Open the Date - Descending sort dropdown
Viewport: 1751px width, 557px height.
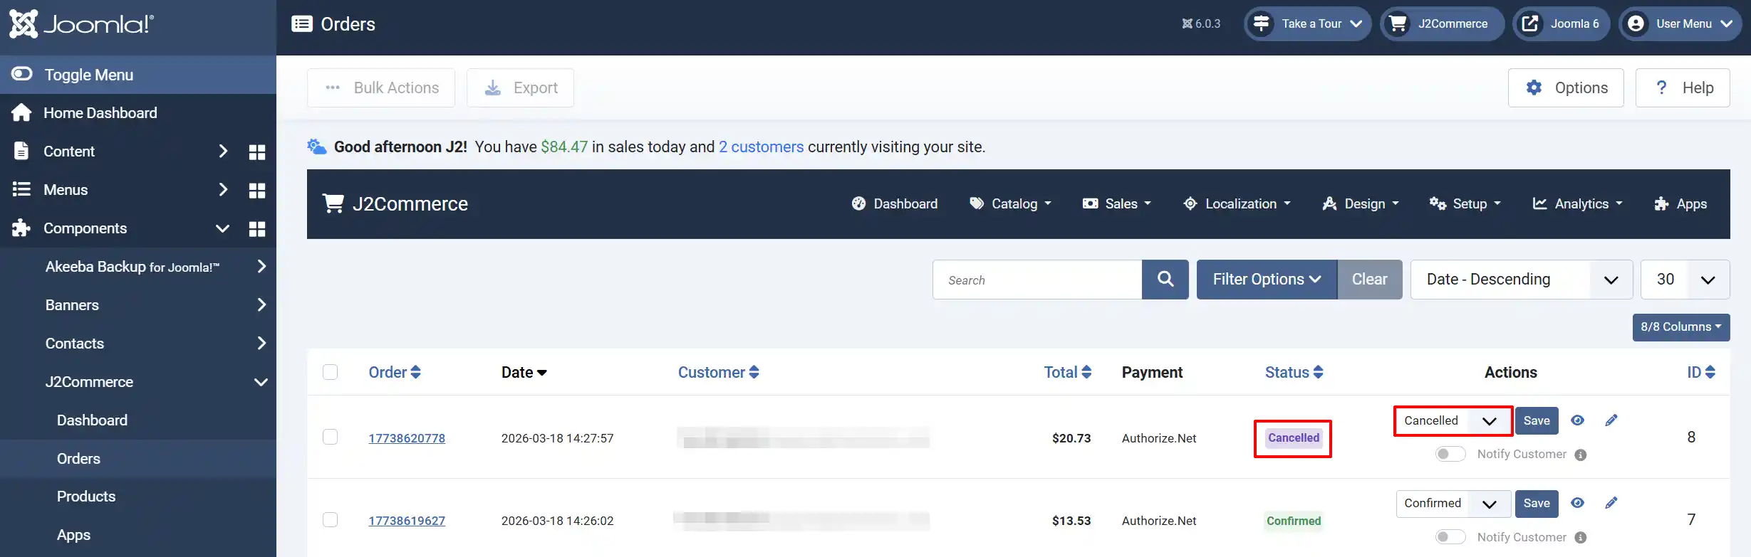[1522, 280]
